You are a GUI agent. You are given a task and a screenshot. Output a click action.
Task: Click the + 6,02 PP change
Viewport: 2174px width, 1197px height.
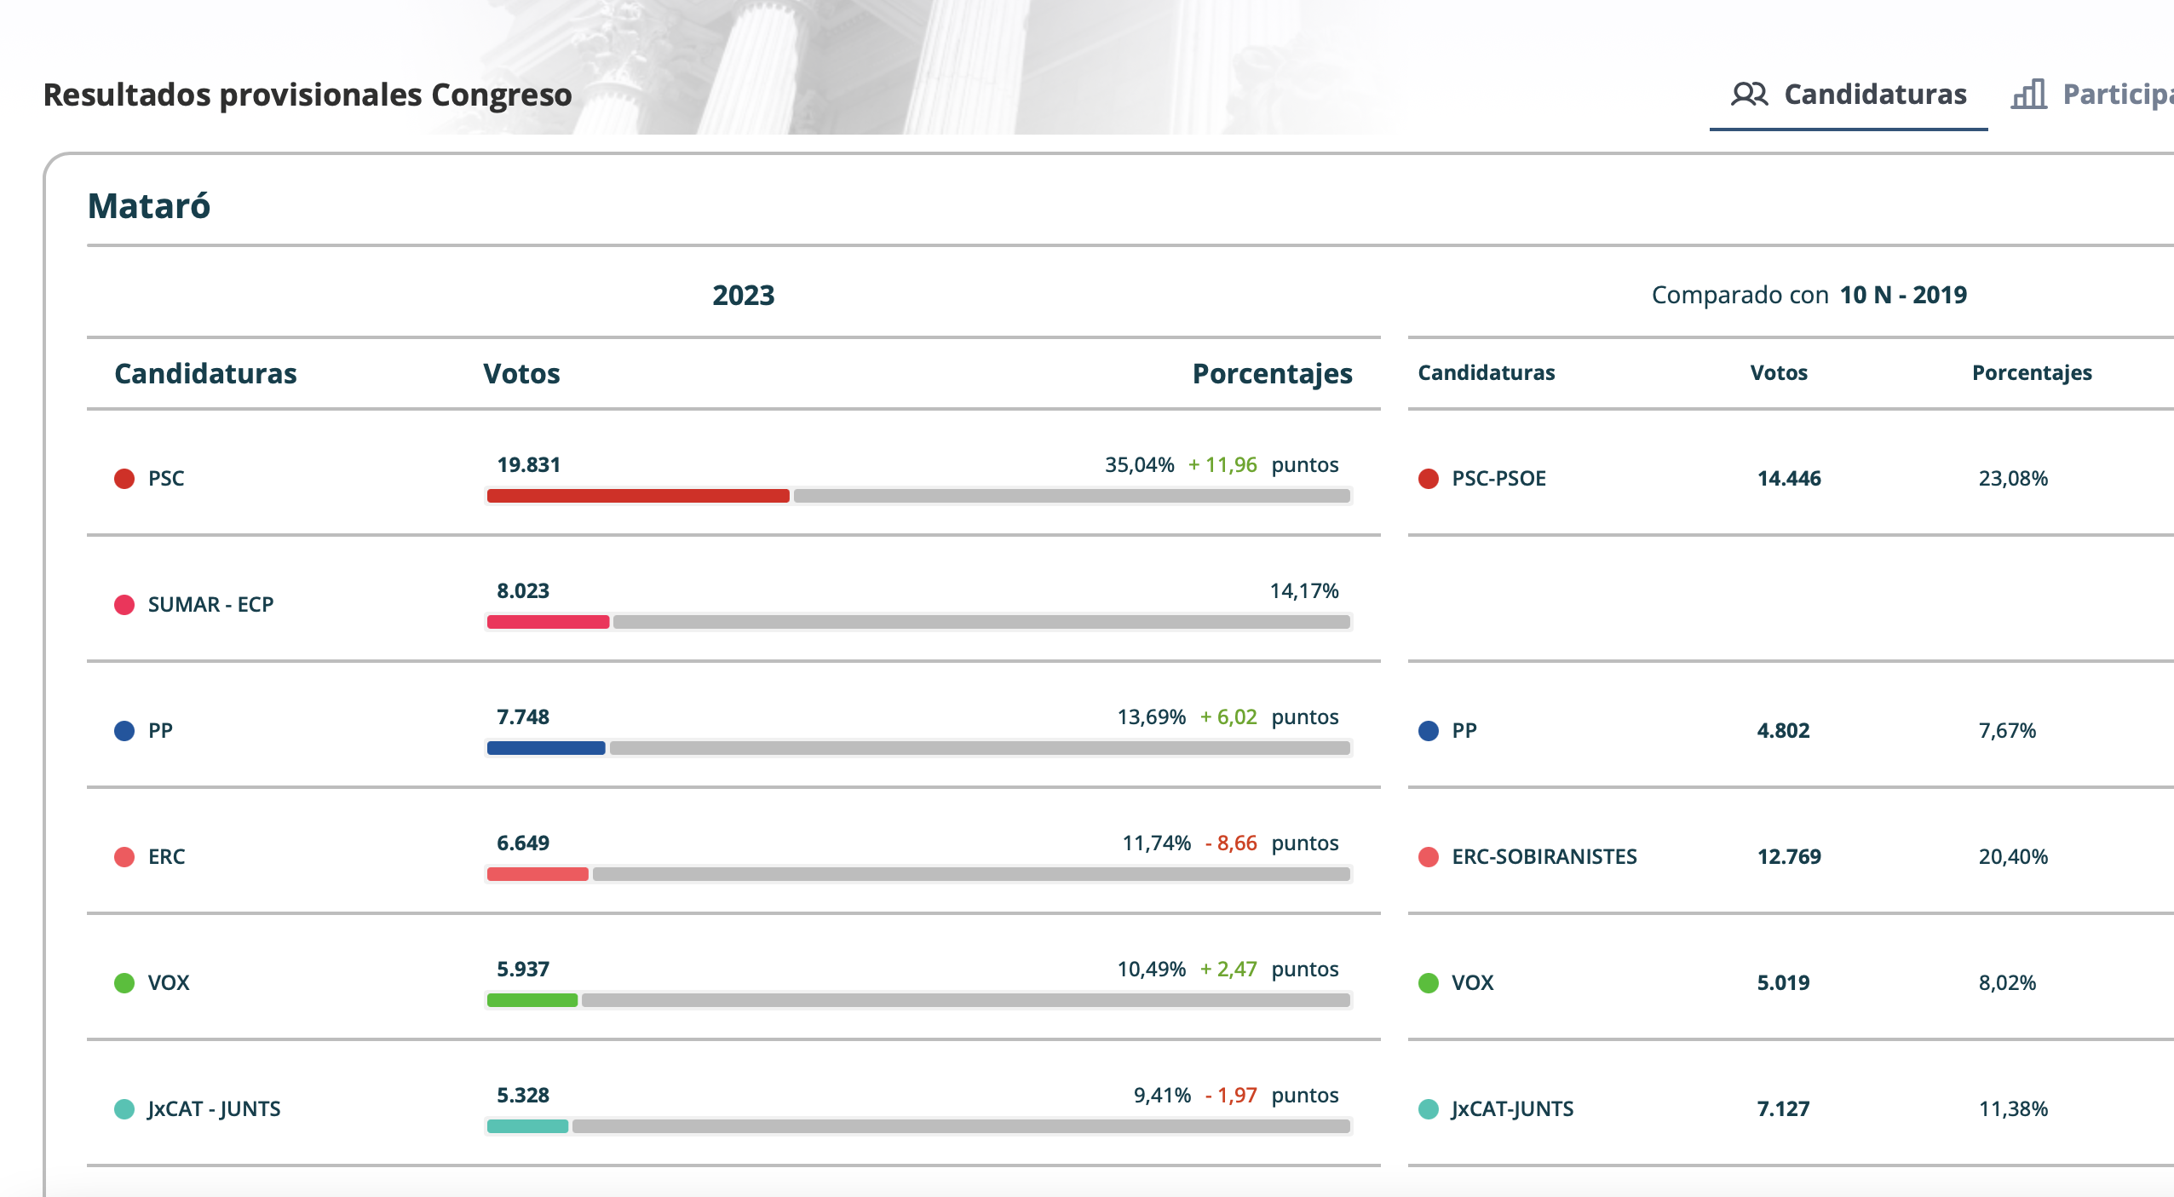[1228, 717]
